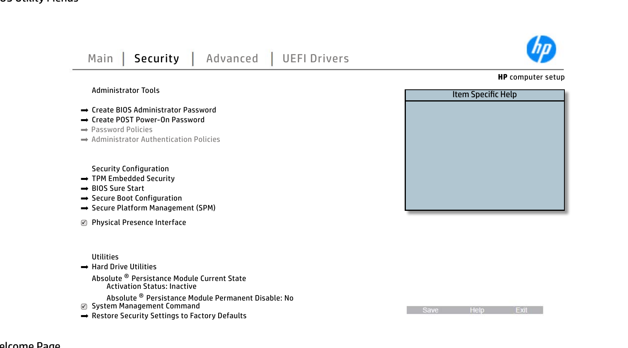Click the HP logo icon
Viewport: 628px width, 348px height.
click(x=541, y=49)
